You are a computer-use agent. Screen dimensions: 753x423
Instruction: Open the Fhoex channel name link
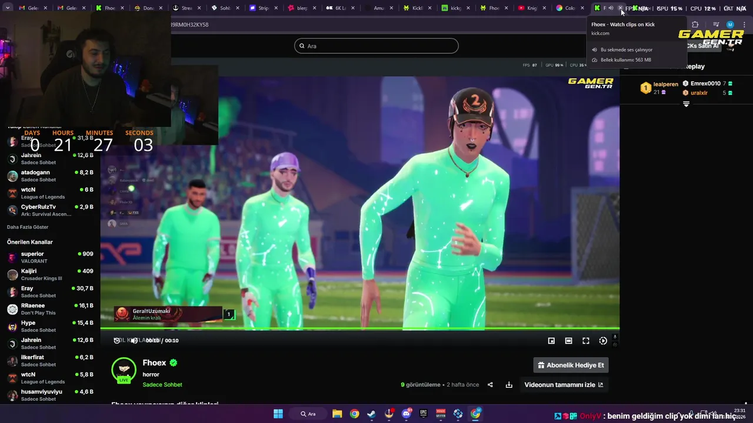click(x=154, y=362)
